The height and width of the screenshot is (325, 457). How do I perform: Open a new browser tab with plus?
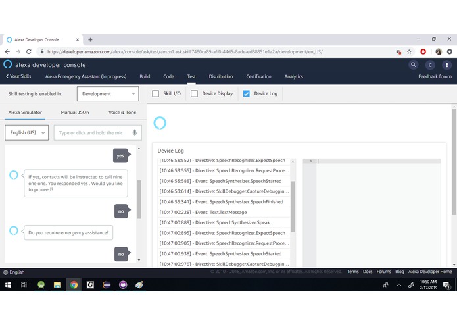pyautogui.click(x=90, y=40)
